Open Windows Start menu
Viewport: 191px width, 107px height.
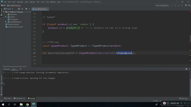click(x=3, y=104)
